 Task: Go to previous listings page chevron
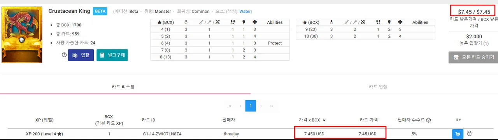240,106
